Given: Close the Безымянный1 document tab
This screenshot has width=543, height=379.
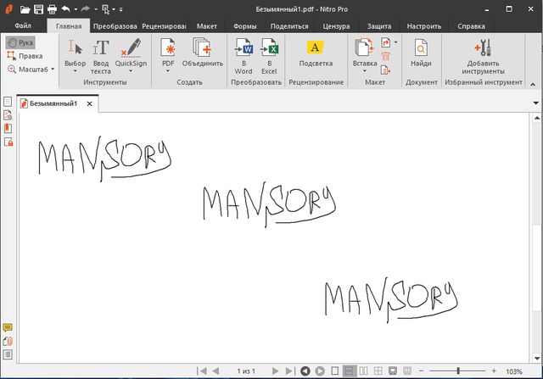Looking at the screenshot, I should [x=88, y=104].
